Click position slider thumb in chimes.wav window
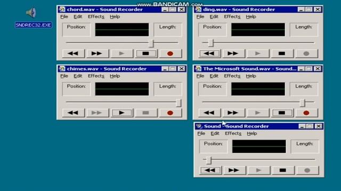Viewport: 341px width, 191px height. (178, 102)
